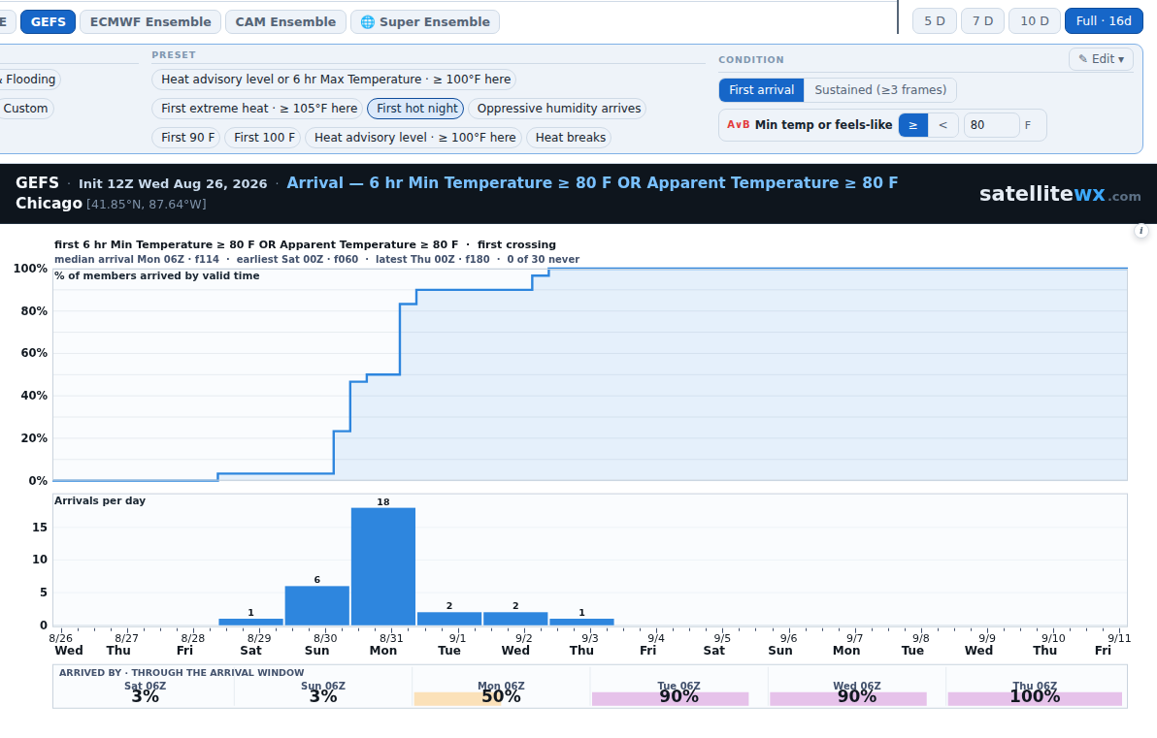
Task: Switch to Sustained (≥3 frames) condition
Action: tap(880, 90)
